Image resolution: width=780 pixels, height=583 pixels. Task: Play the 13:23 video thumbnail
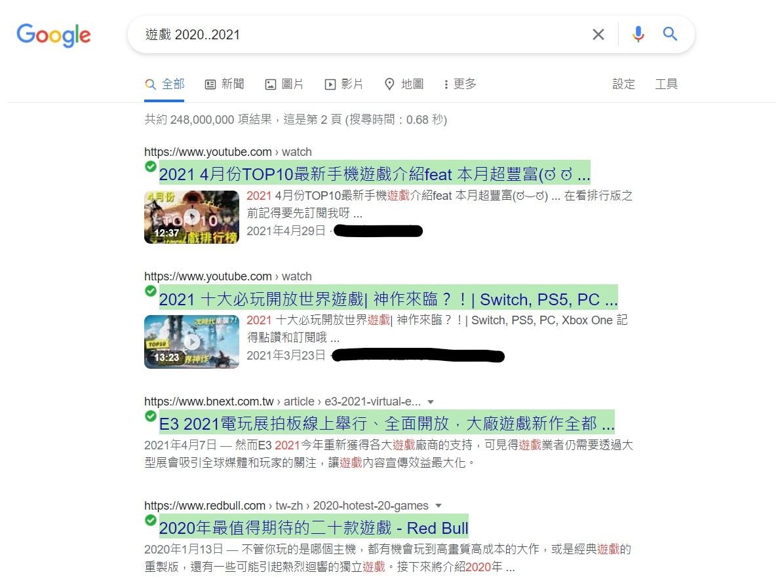191,342
